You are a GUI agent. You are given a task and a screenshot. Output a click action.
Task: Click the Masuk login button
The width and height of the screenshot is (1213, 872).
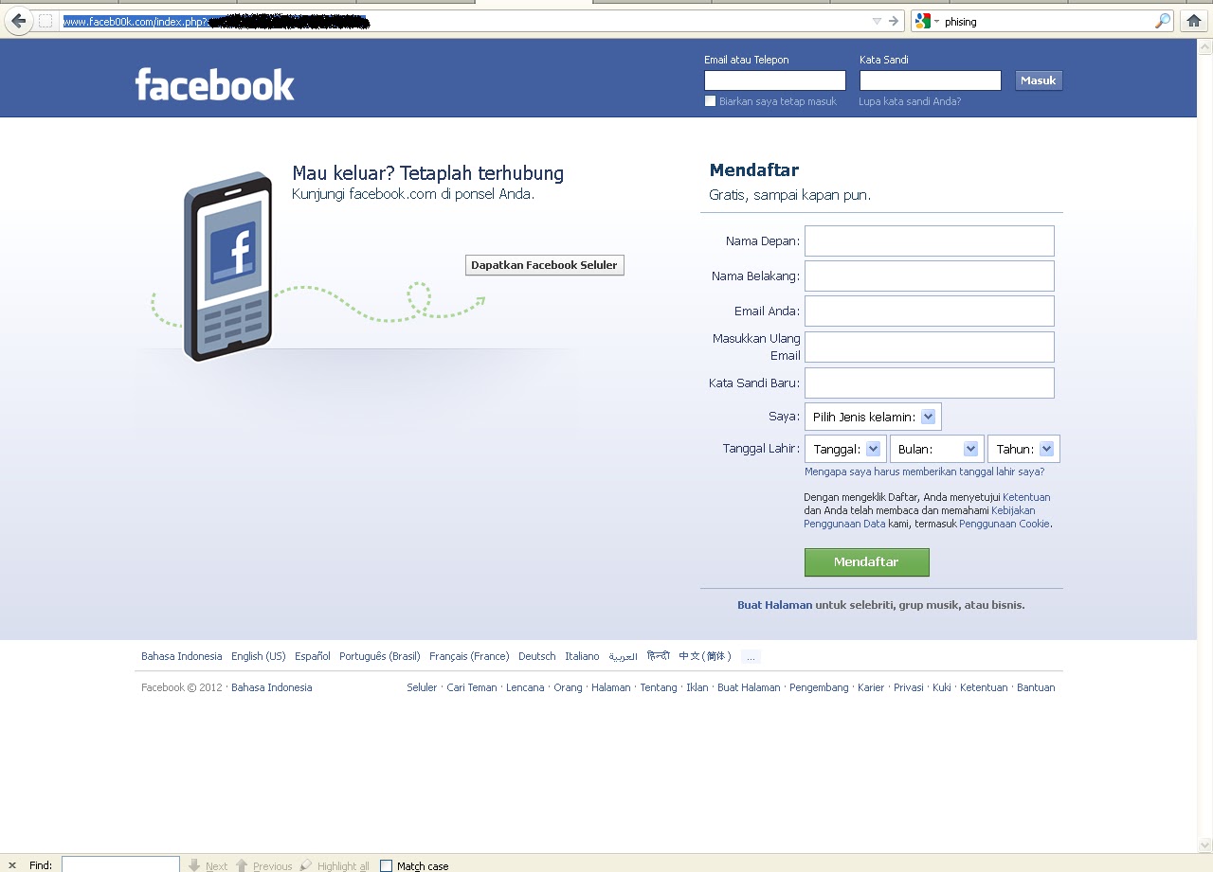pyautogui.click(x=1039, y=80)
